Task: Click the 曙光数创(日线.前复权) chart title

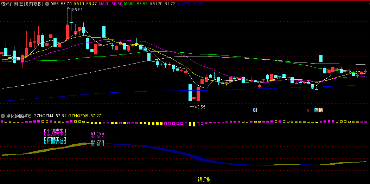Action: pyautogui.click(x=22, y=4)
